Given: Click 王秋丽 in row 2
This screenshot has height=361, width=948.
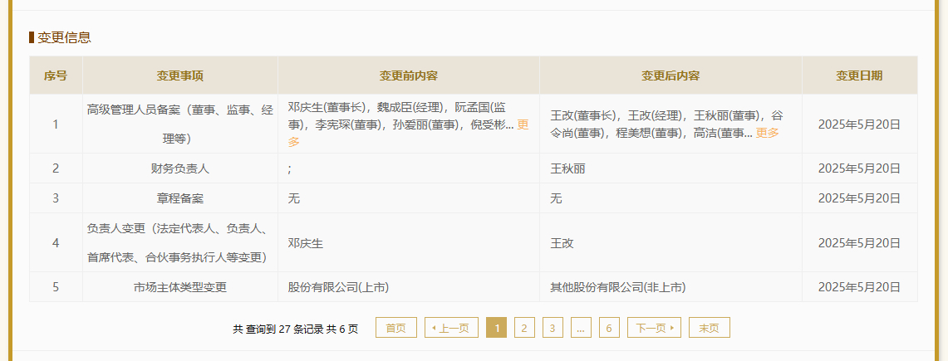Looking at the screenshot, I should point(567,168).
